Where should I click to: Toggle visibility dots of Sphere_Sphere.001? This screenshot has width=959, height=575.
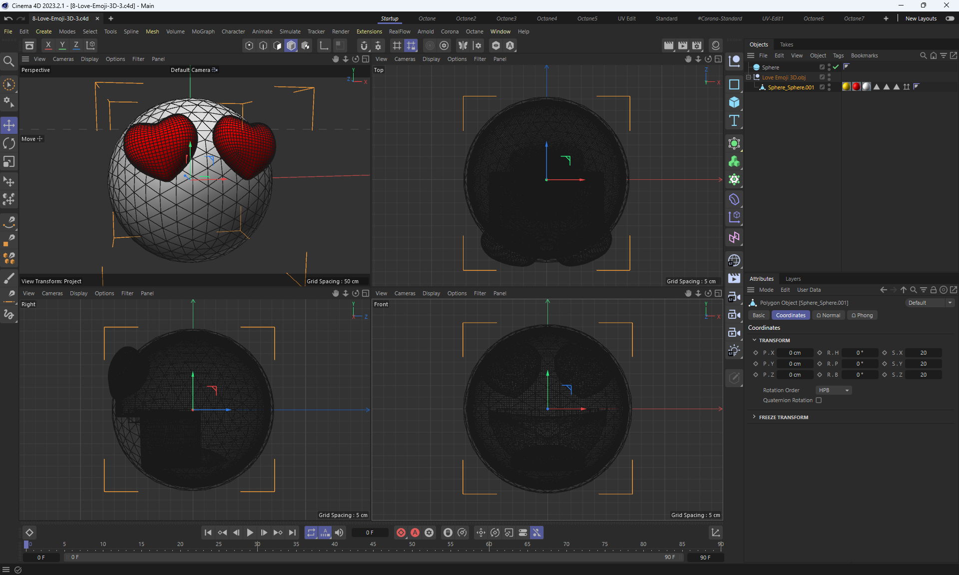(829, 87)
